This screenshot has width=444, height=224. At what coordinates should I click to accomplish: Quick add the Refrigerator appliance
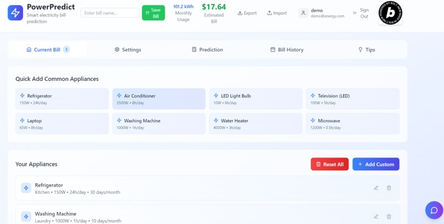62,99
